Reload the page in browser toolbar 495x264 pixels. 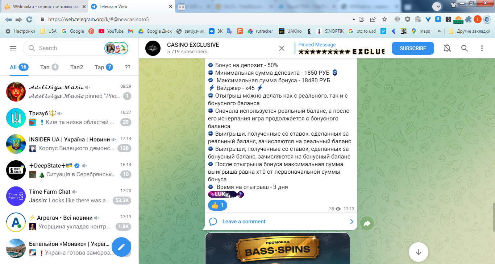29,19
